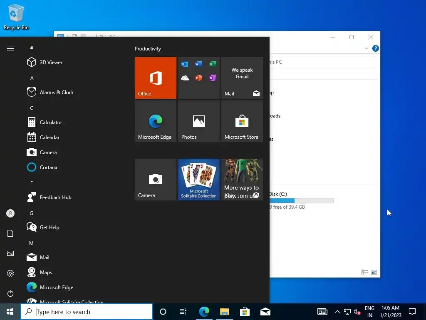Click the C letter group header
The width and height of the screenshot is (426, 320).
pos(32,108)
